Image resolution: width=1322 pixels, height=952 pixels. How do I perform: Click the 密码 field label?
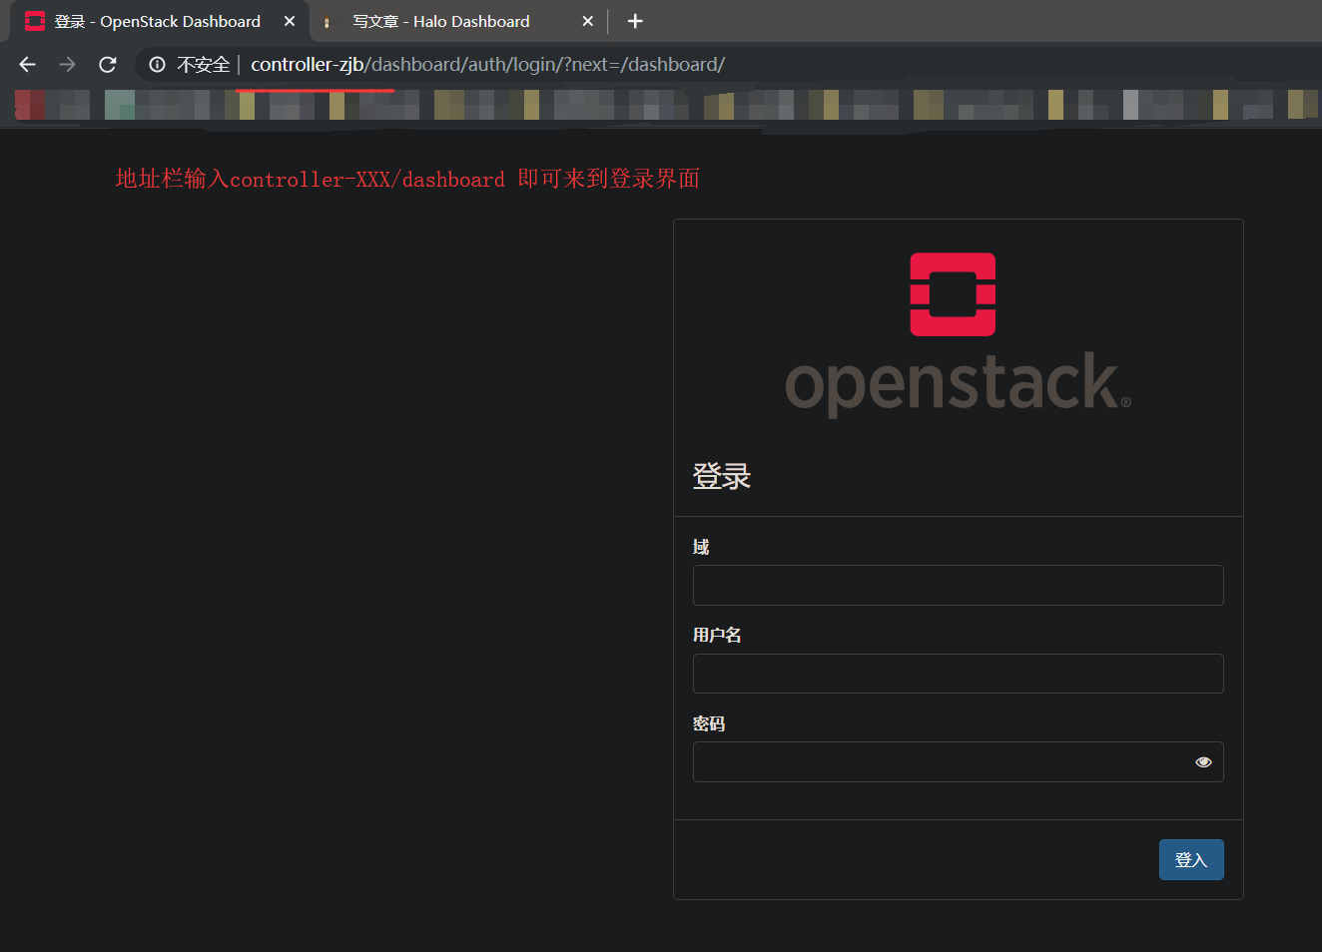click(x=709, y=723)
